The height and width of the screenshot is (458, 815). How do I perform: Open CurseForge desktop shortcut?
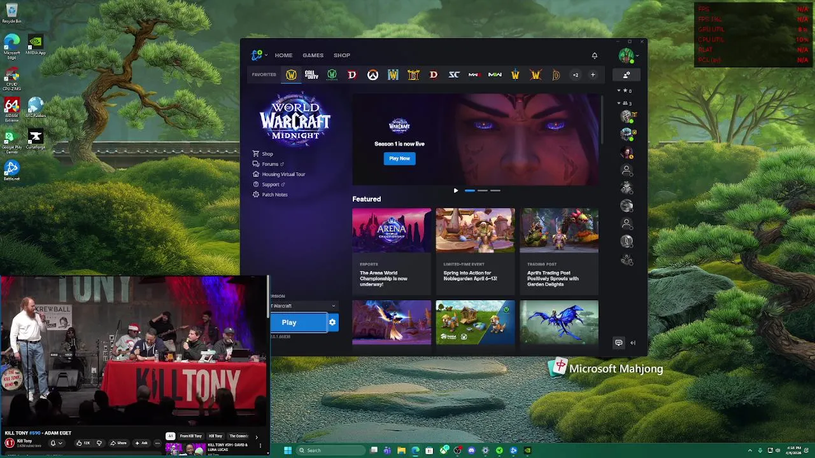click(36, 141)
